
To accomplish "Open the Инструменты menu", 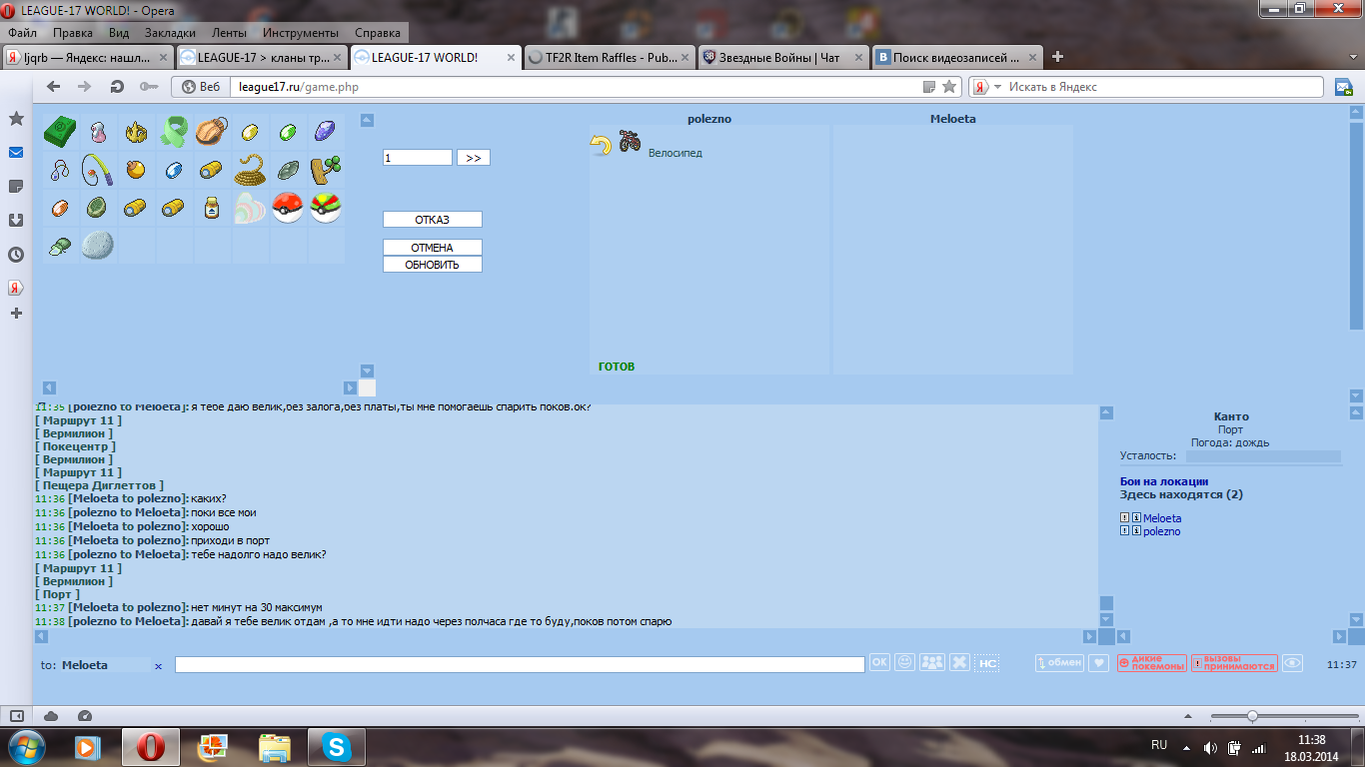I will (301, 32).
